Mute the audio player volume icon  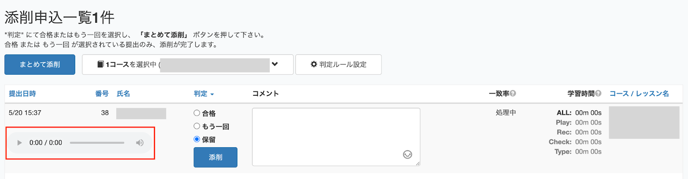(140, 143)
